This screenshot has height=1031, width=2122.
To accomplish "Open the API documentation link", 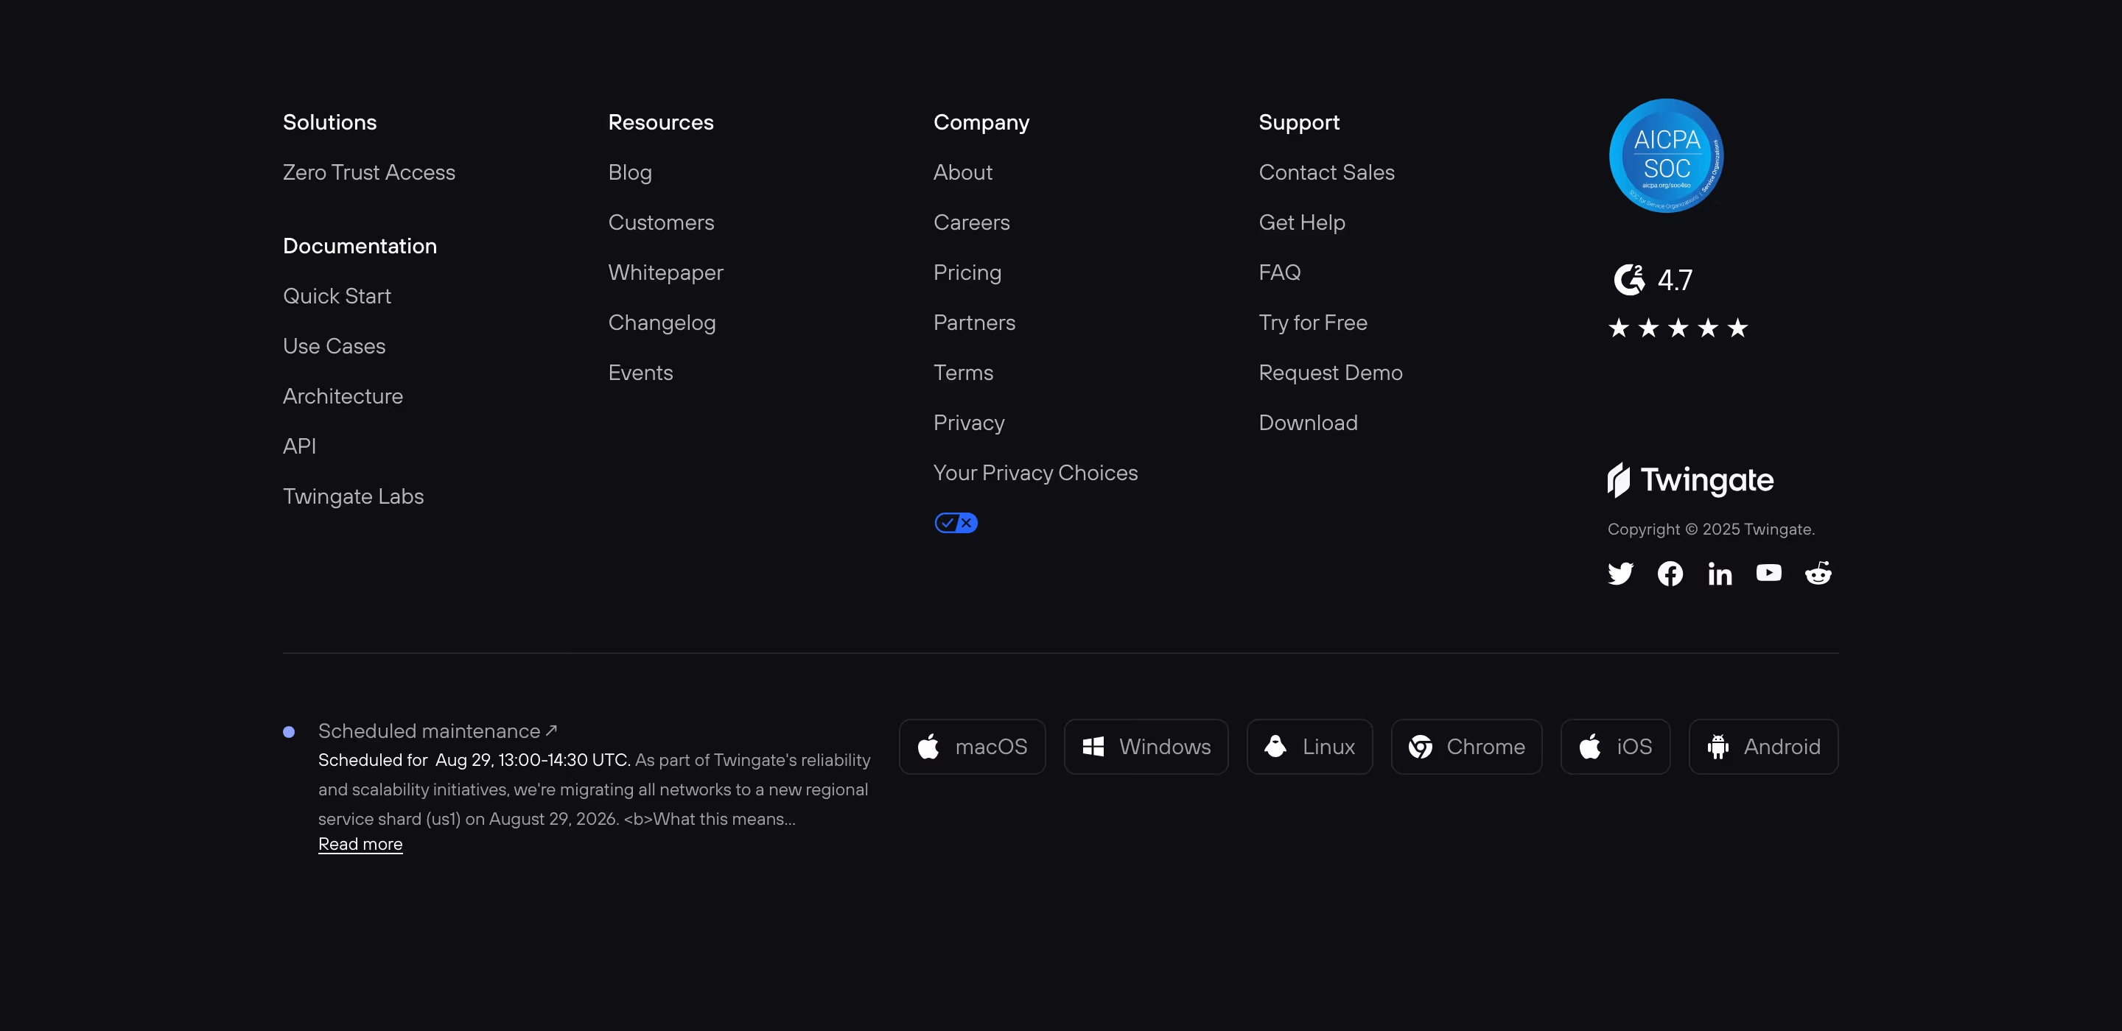I will click(299, 446).
